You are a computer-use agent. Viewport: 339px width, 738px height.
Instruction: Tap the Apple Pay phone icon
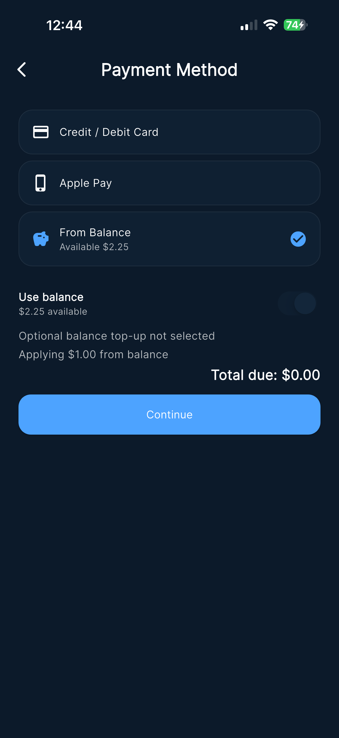(40, 183)
